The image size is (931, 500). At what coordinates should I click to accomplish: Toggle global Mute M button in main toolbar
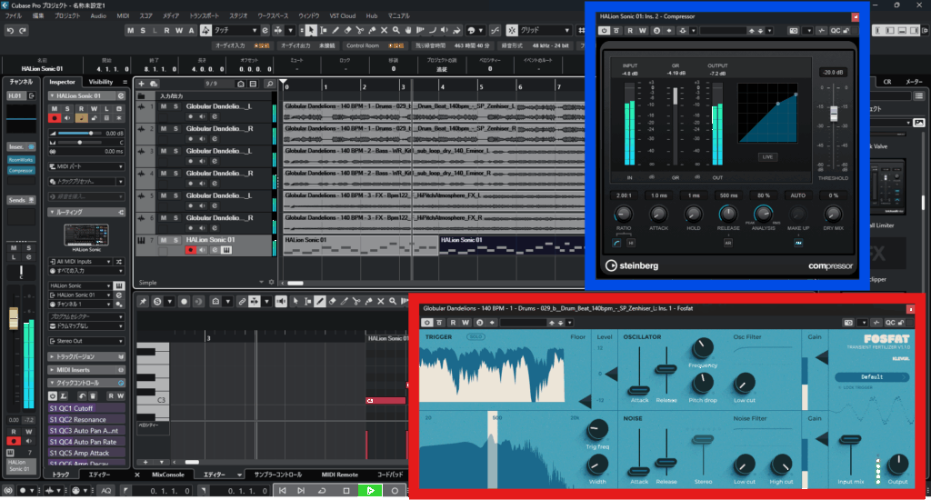click(130, 30)
